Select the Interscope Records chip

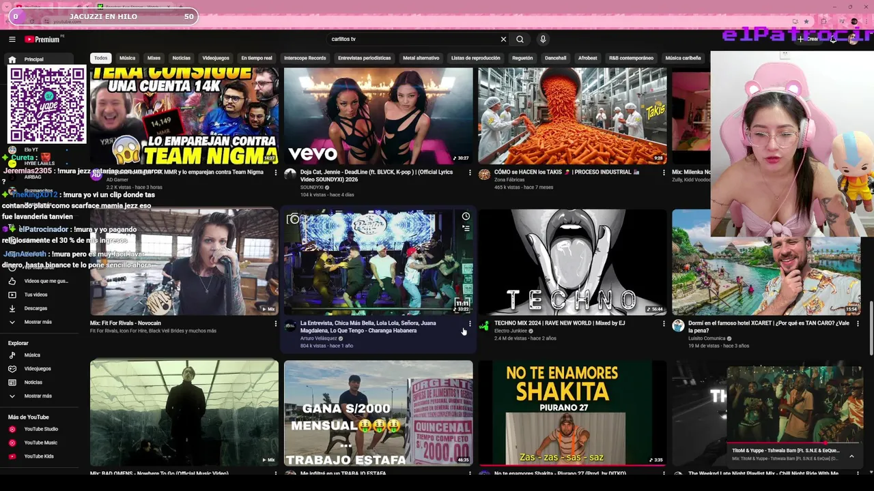pyautogui.click(x=305, y=58)
